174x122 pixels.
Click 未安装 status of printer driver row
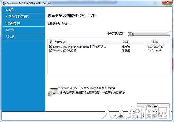(x=126, y=47)
